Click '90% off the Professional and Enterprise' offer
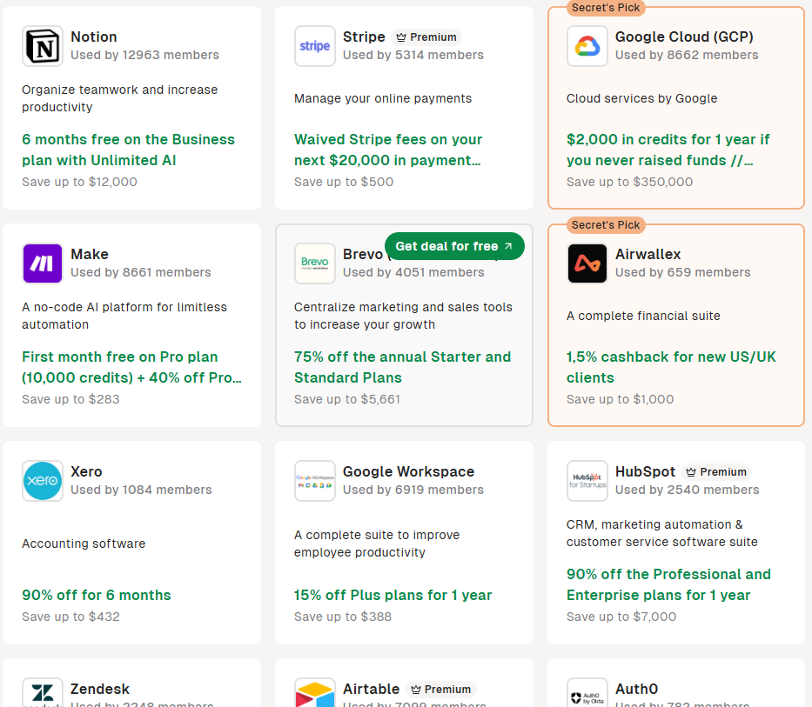The height and width of the screenshot is (707, 812). click(668, 585)
